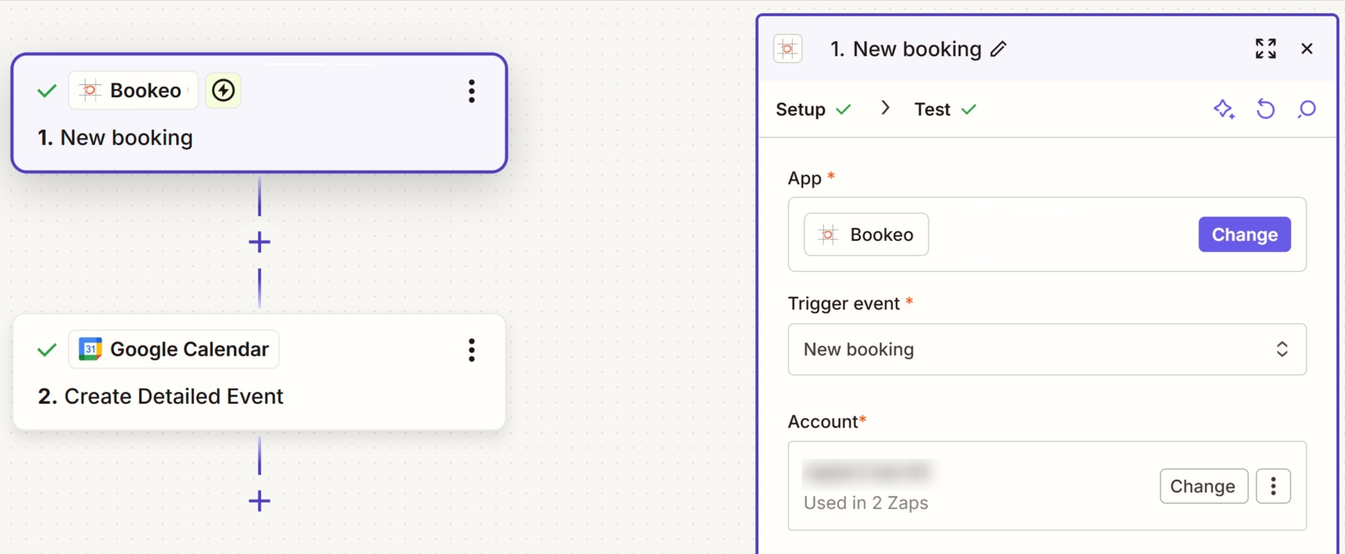Open the Google Calendar step three-dot menu
1345x554 pixels.
point(471,350)
